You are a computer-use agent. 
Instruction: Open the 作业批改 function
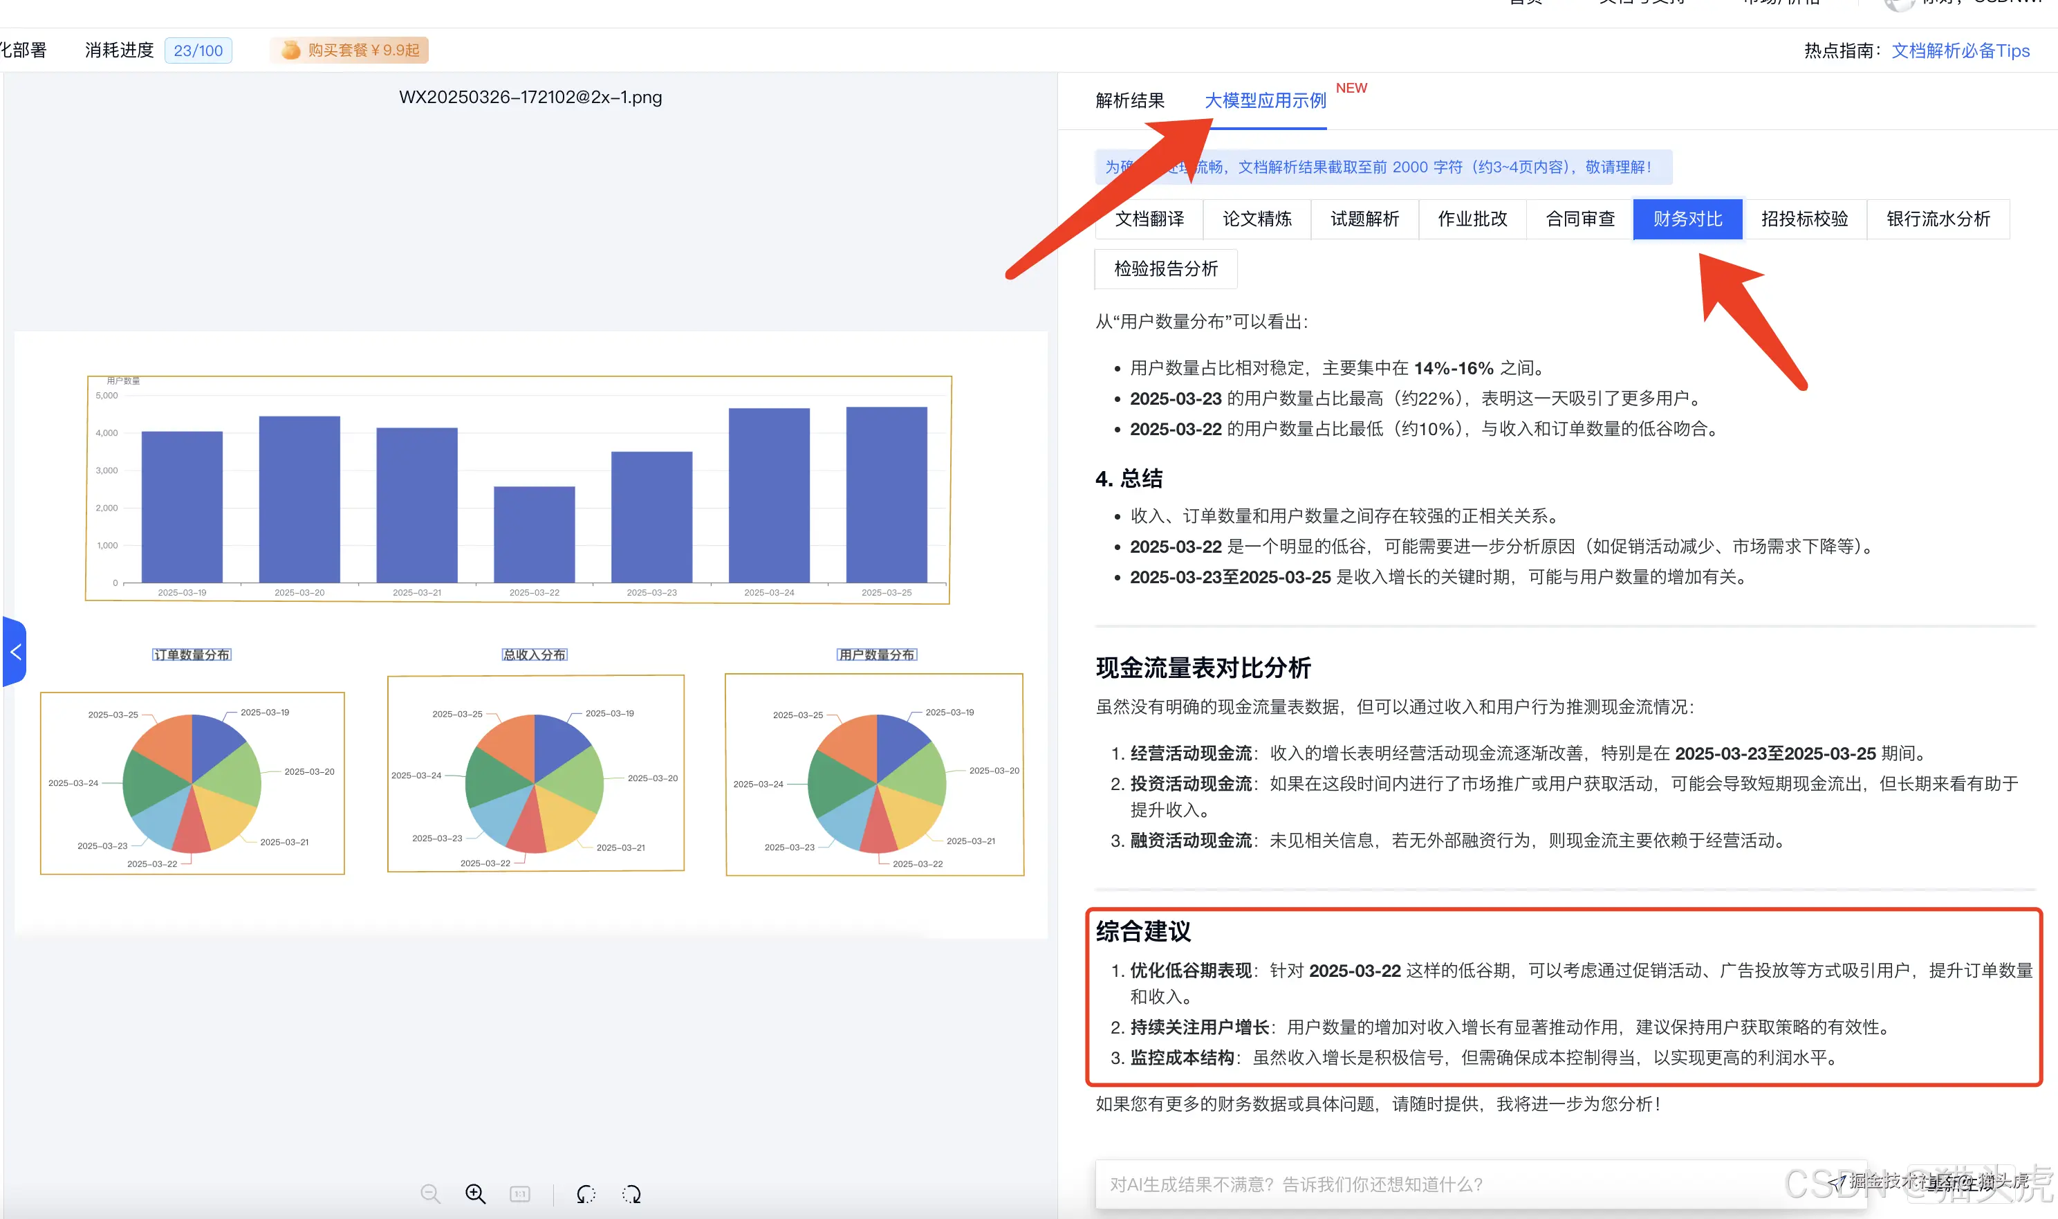click(x=1472, y=219)
